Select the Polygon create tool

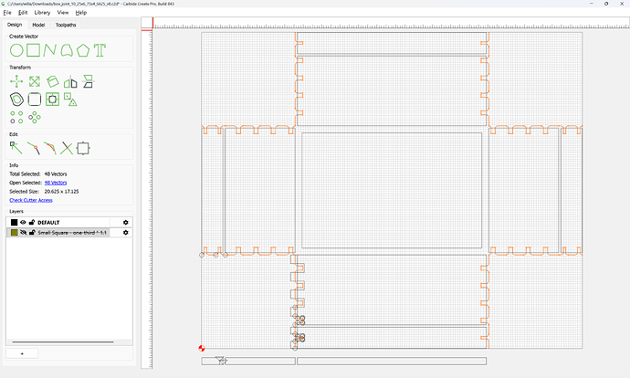83,50
